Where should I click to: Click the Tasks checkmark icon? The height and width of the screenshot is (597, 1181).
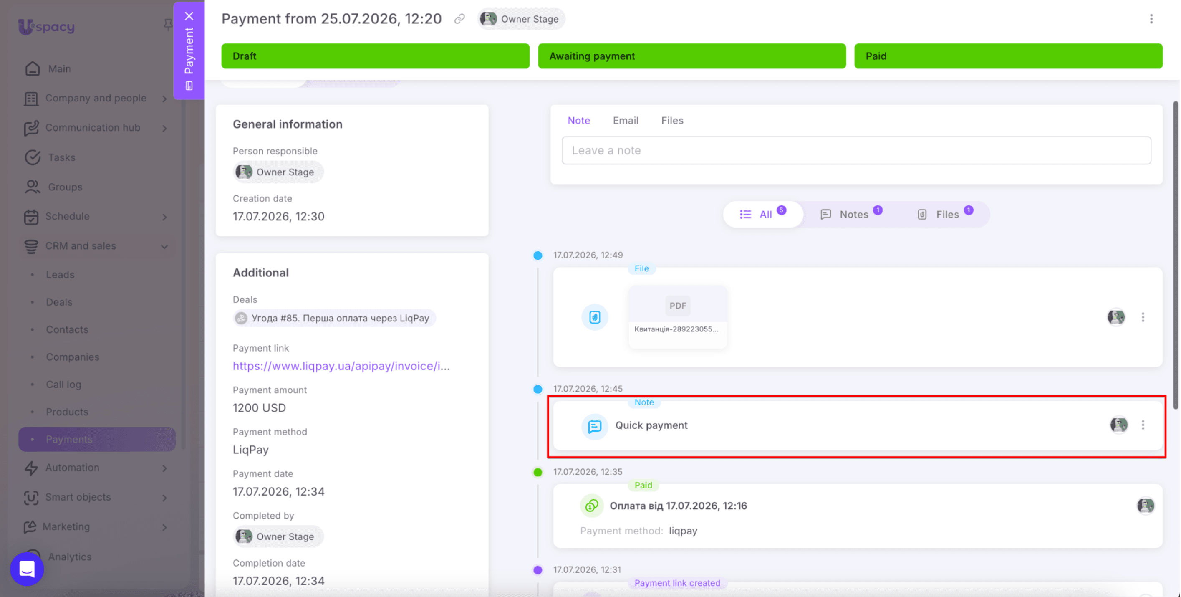coord(32,157)
